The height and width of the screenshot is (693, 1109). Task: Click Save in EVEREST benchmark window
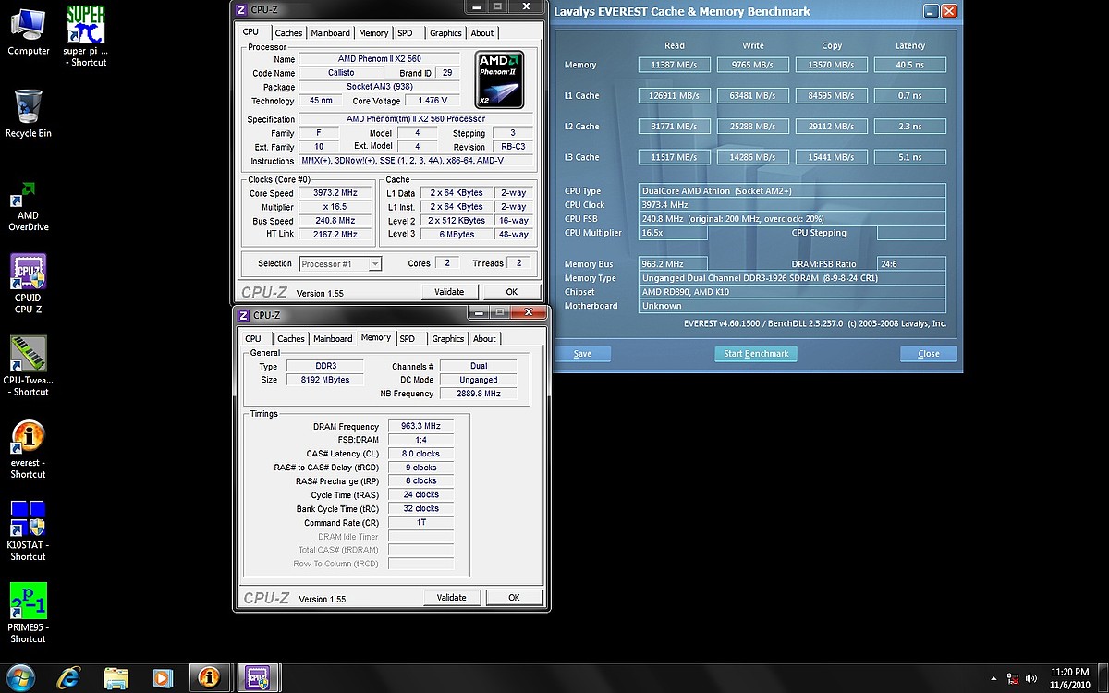point(582,354)
